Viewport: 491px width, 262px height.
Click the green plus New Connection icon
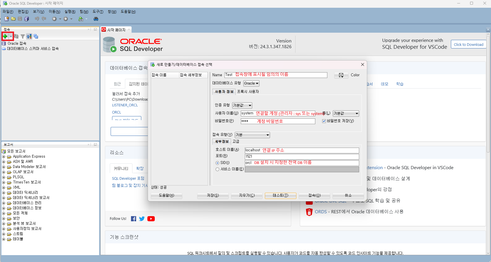(x=5, y=36)
